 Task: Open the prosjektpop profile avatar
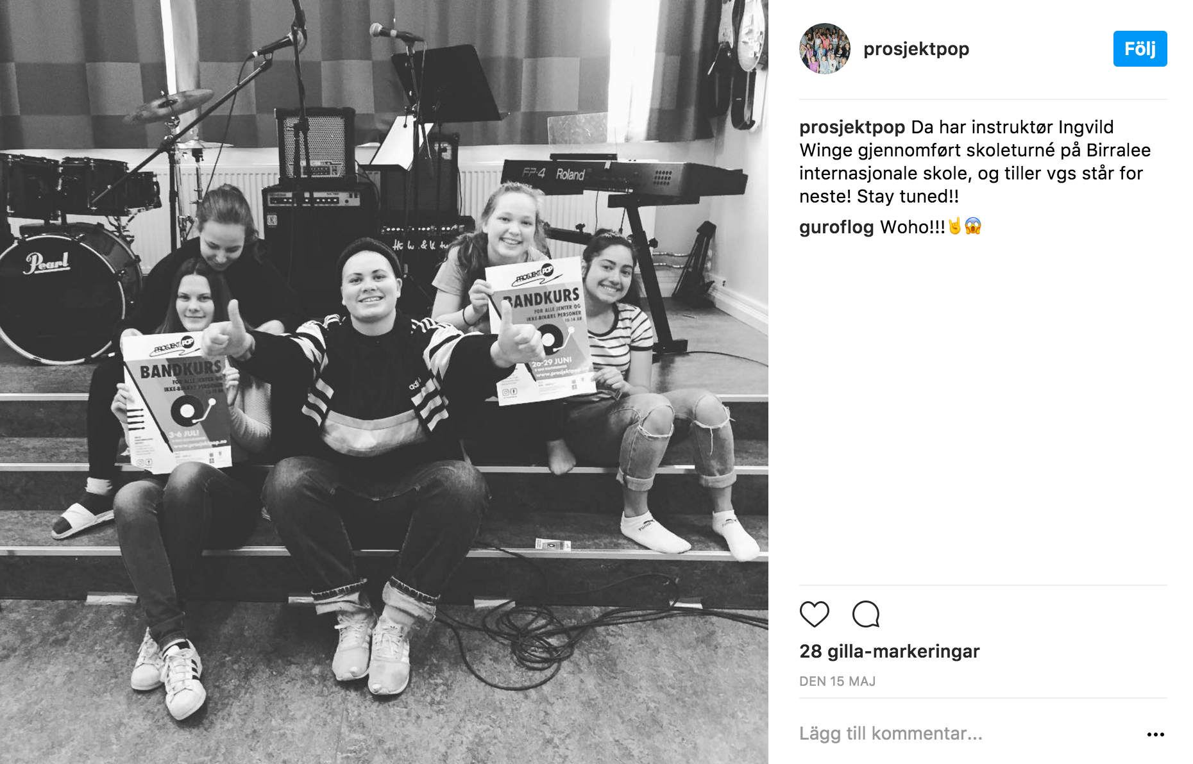[825, 49]
